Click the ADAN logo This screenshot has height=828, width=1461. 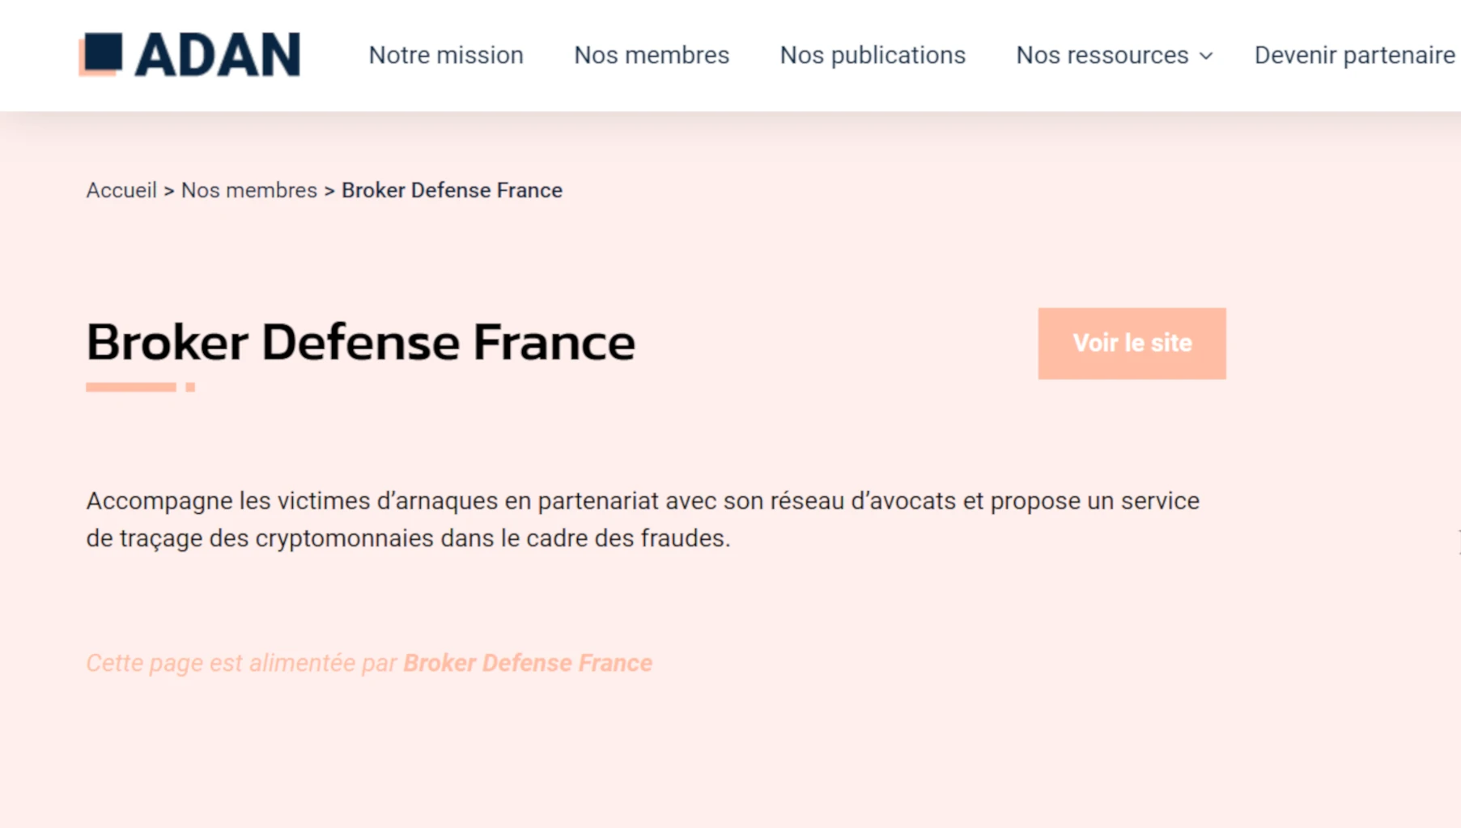tap(189, 54)
